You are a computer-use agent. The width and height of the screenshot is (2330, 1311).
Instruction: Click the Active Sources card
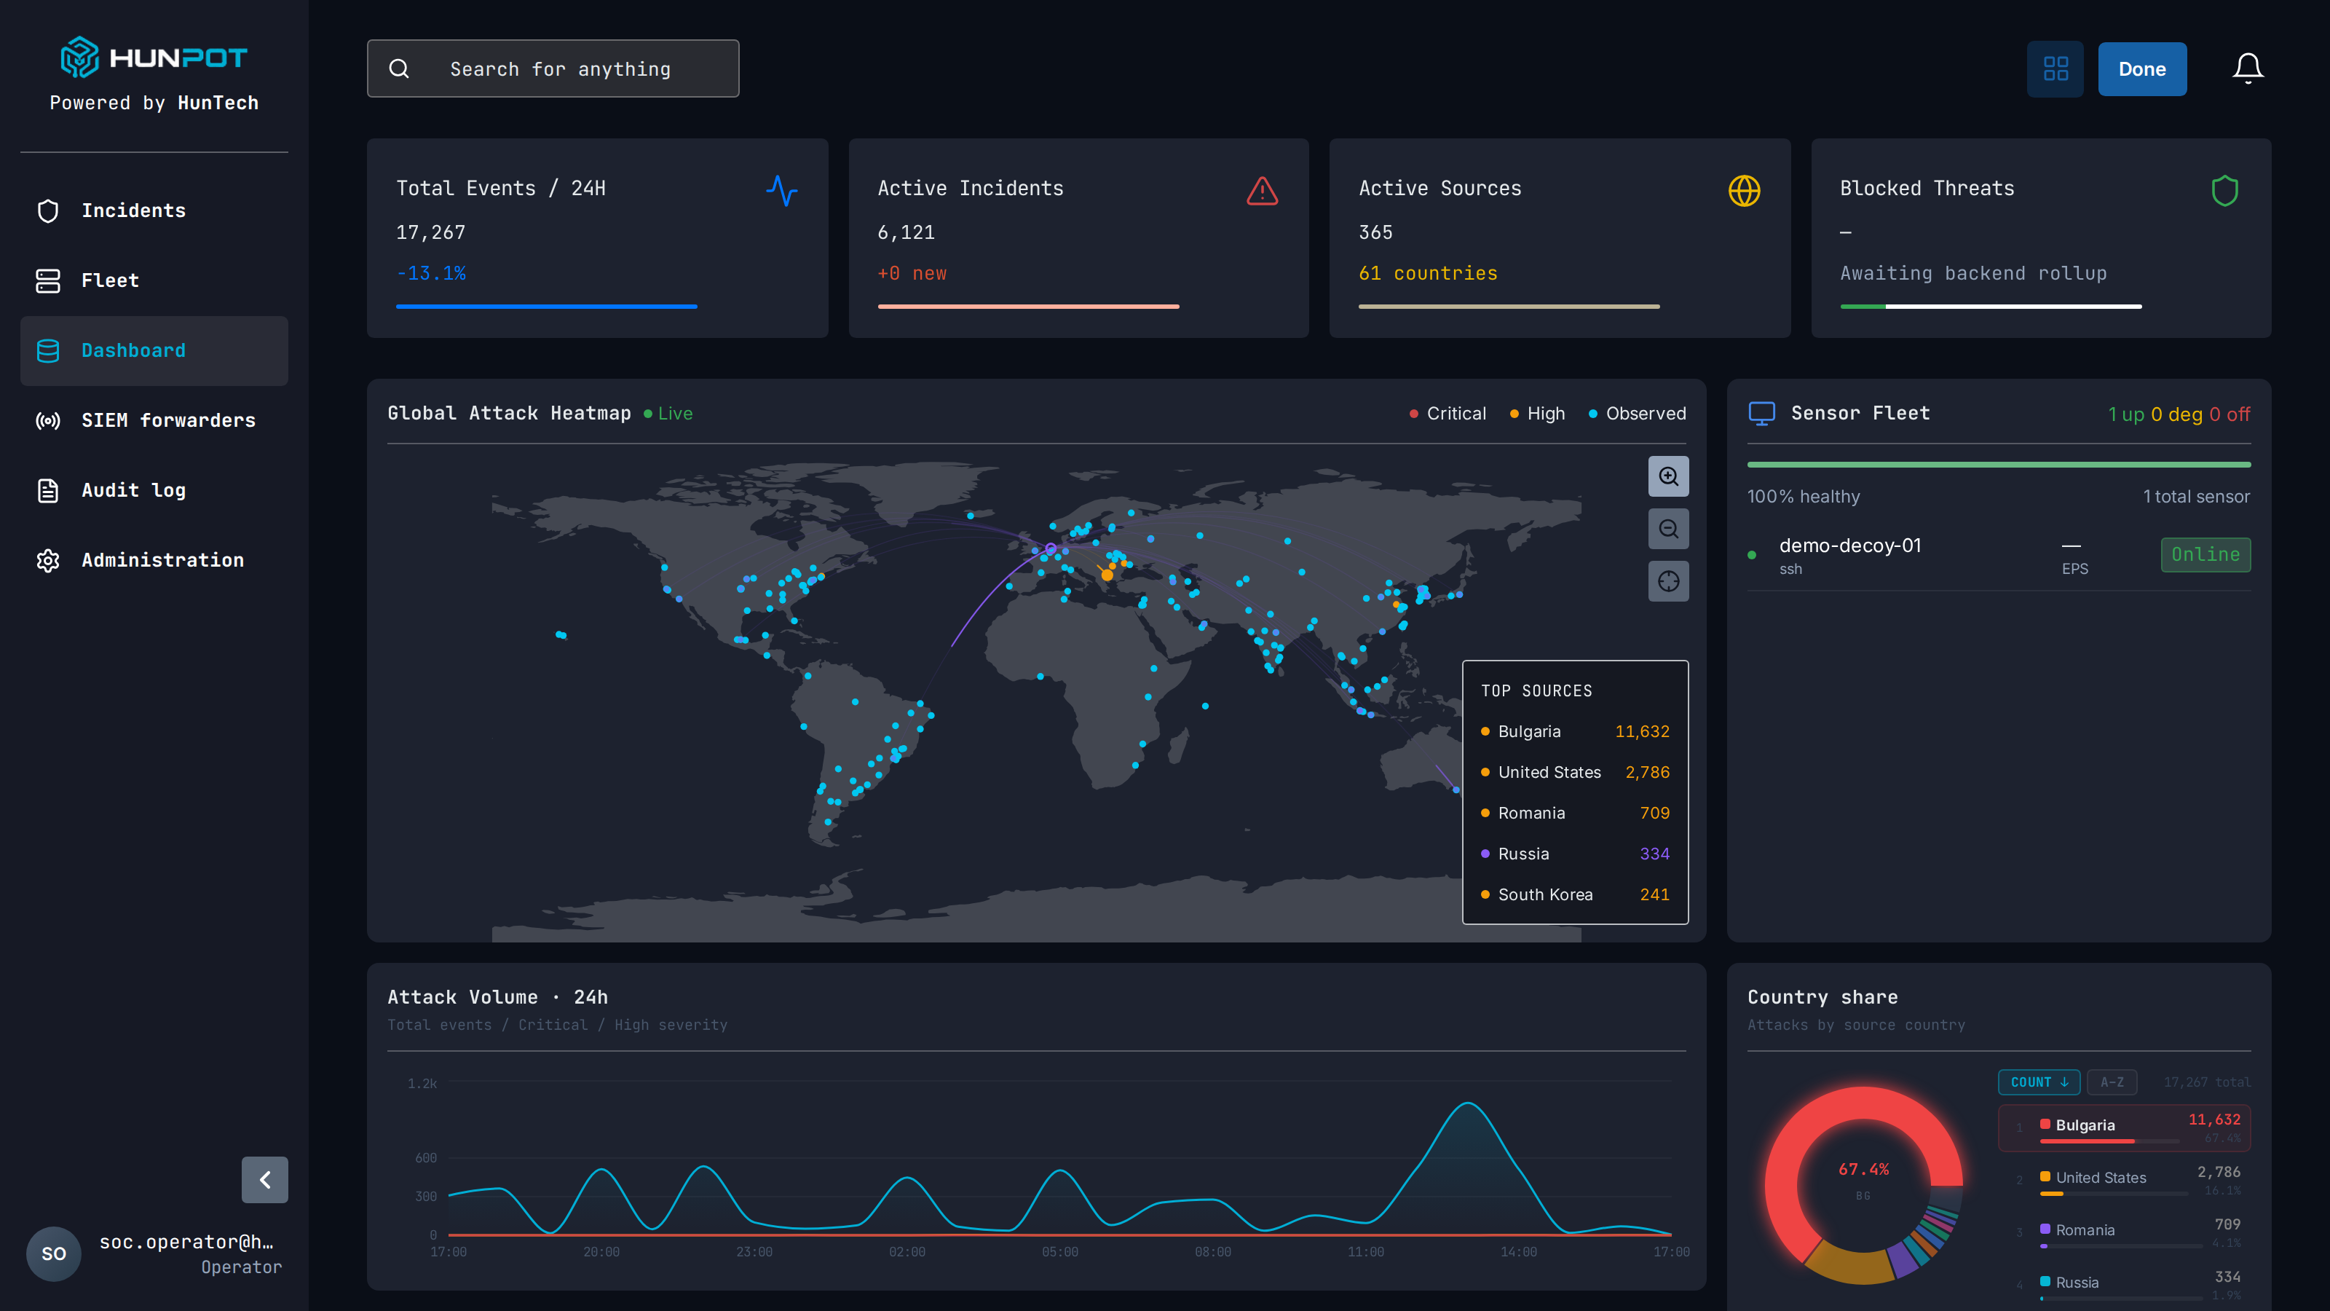[x=1560, y=238]
